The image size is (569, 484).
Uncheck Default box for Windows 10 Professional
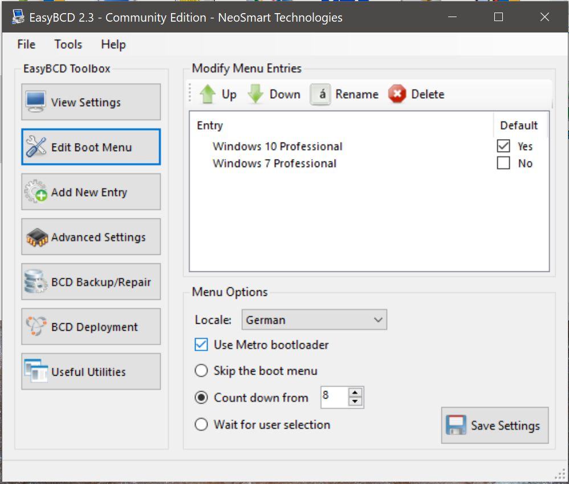point(503,146)
